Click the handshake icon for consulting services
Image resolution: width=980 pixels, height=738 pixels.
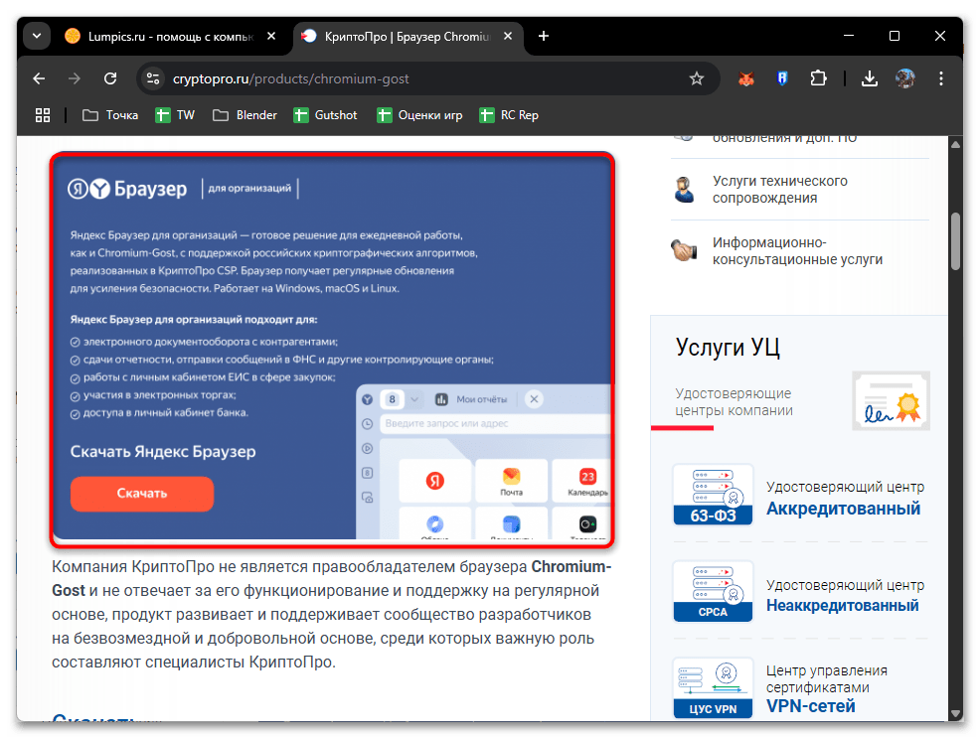pos(685,250)
